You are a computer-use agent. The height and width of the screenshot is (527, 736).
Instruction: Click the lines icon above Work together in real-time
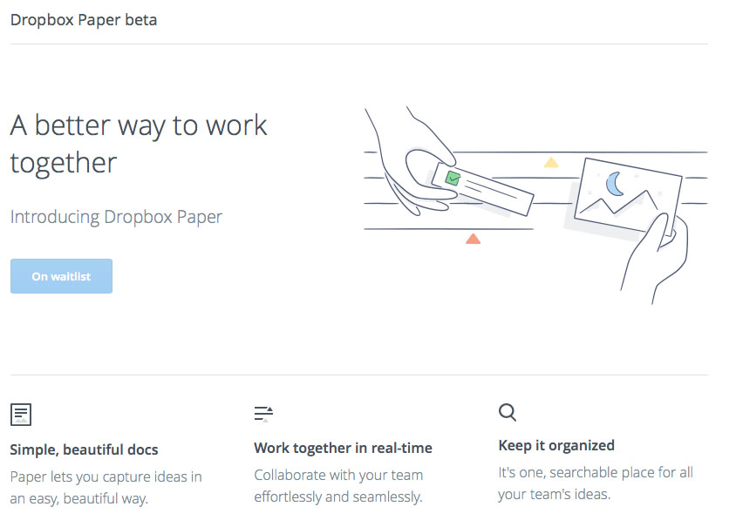pyautogui.click(x=264, y=414)
